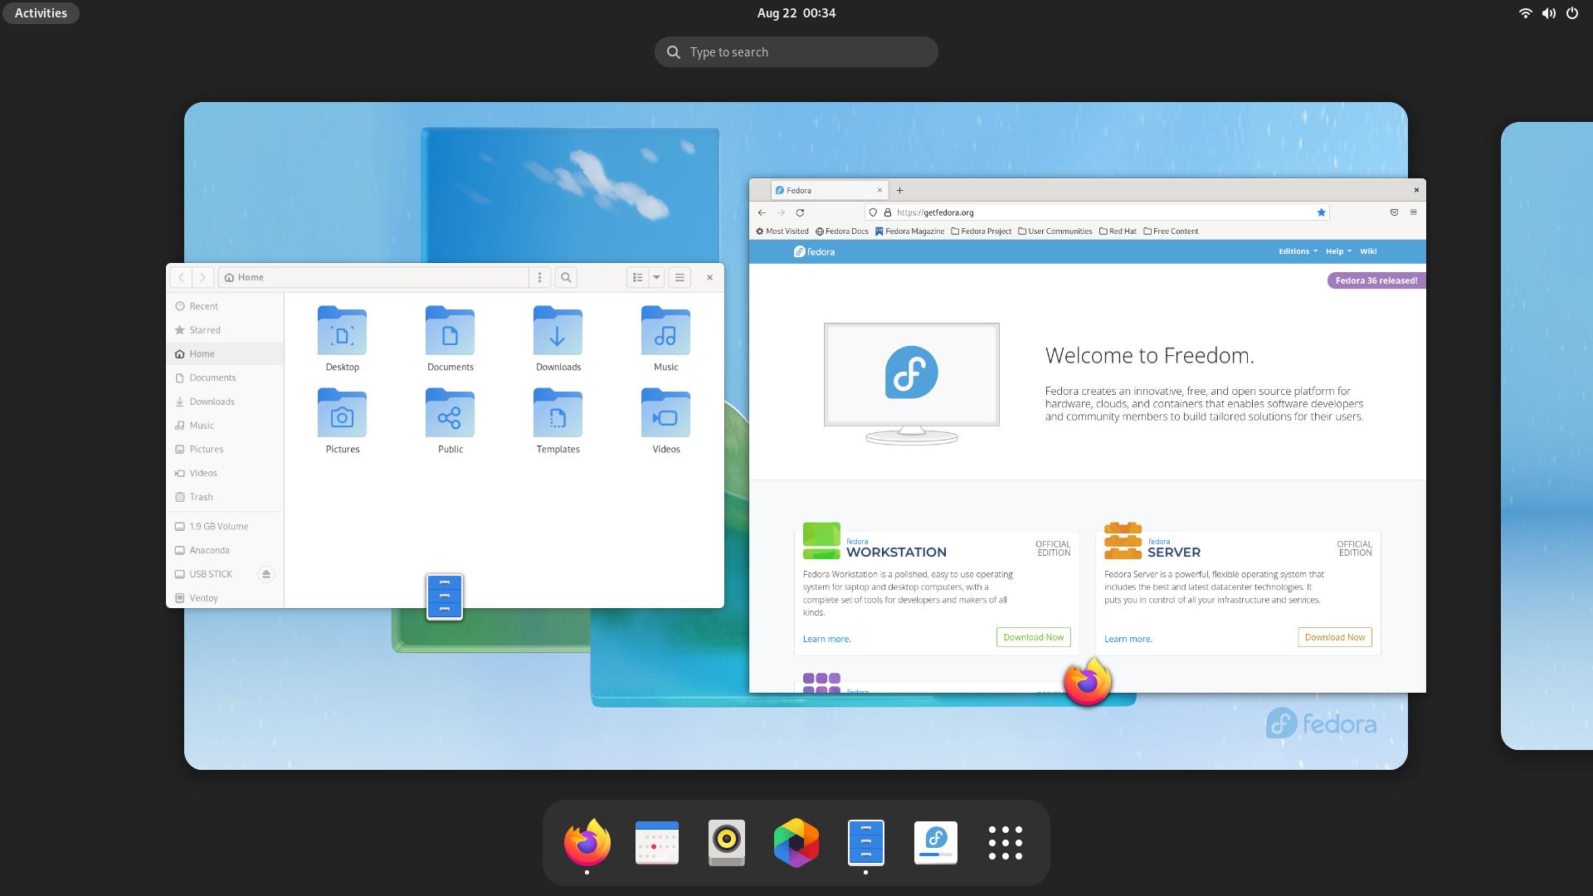This screenshot has height=896, width=1593.
Task: Go back in Firefox
Action: click(762, 212)
